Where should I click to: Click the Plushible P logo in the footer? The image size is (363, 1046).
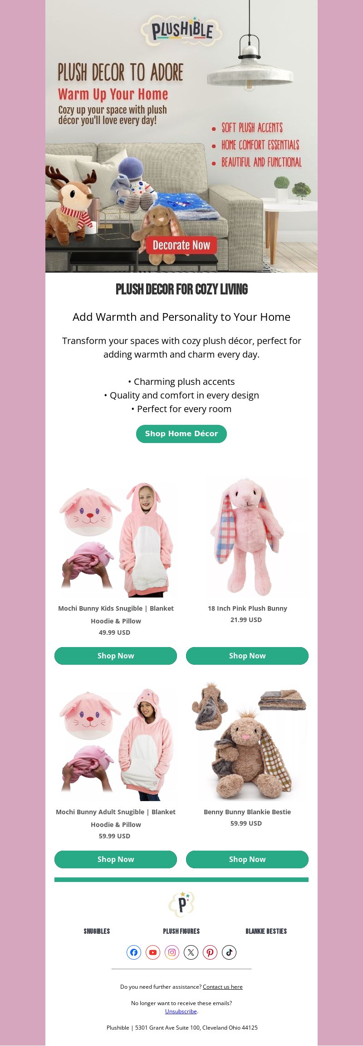[181, 904]
